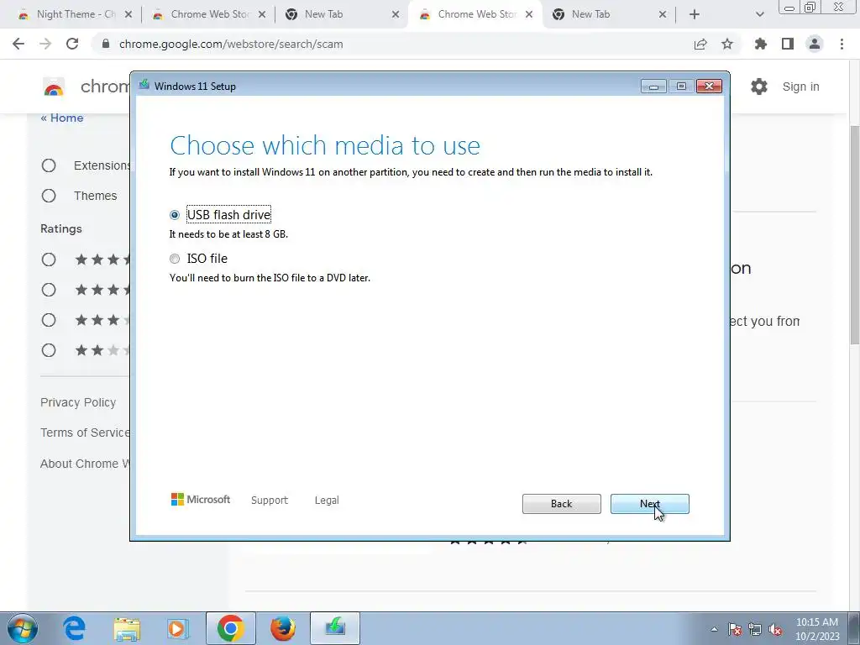Click the Action Center flag tray icon
This screenshot has height=645, width=860.
[x=735, y=629]
